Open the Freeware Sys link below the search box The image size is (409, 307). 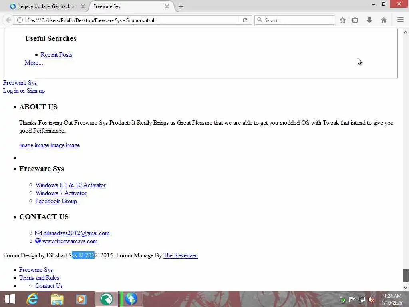click(20, 83)
